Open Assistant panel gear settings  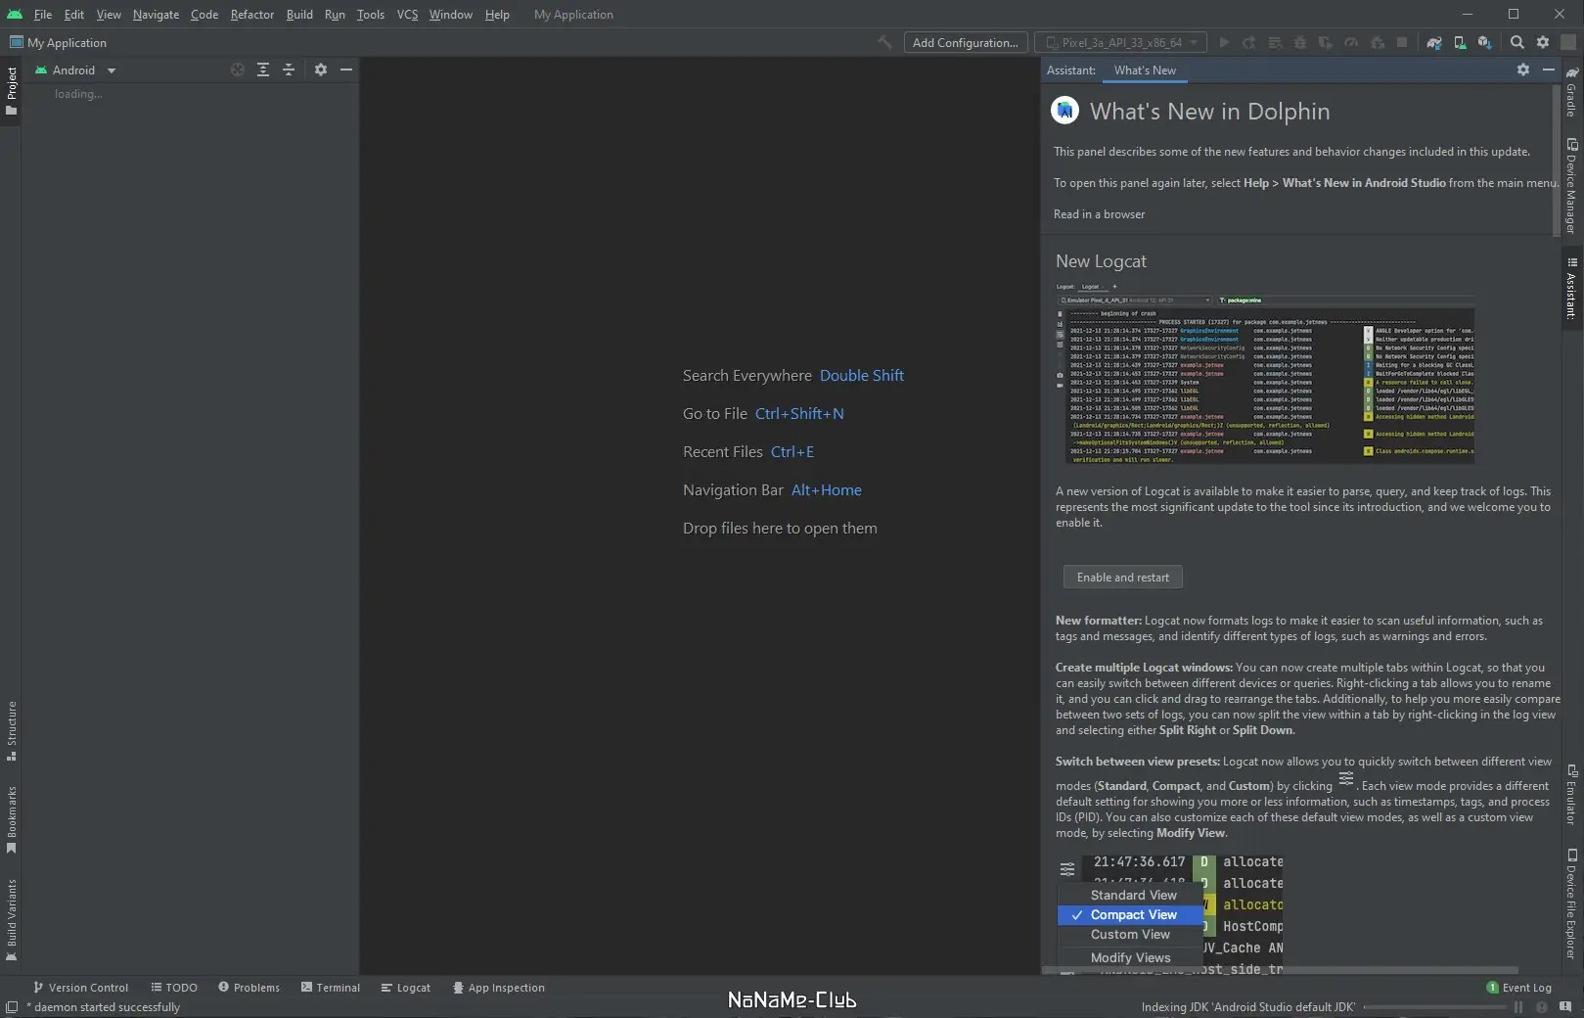pos(1522,70)
